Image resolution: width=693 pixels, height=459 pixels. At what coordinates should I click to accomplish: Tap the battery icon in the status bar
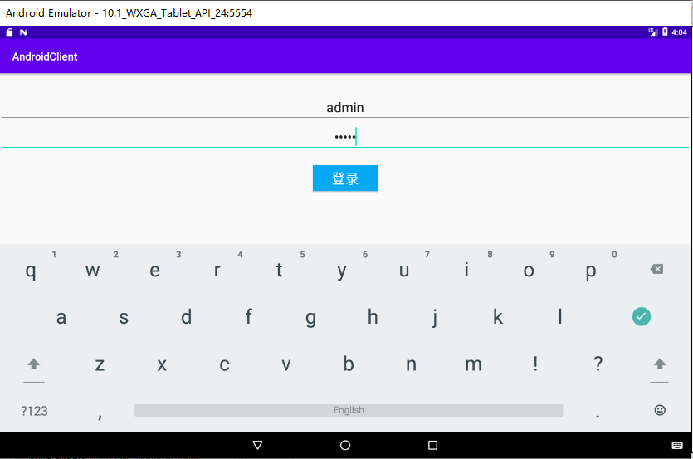tap(665, 32)
